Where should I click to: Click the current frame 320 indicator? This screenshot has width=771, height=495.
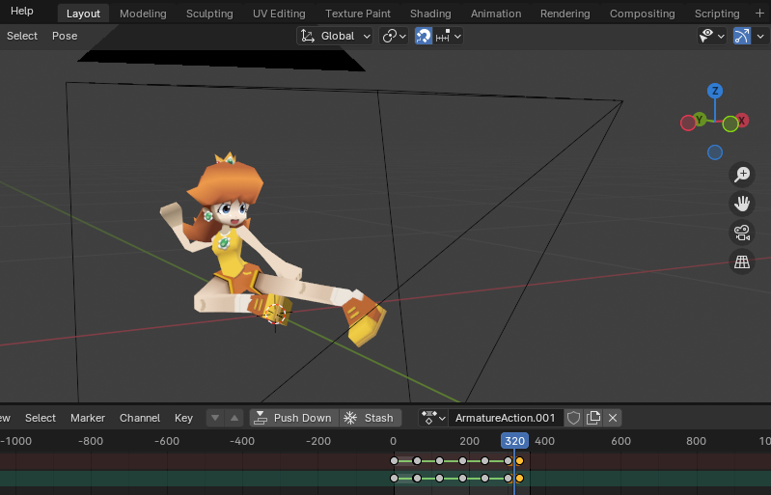[x=515, y=441]
